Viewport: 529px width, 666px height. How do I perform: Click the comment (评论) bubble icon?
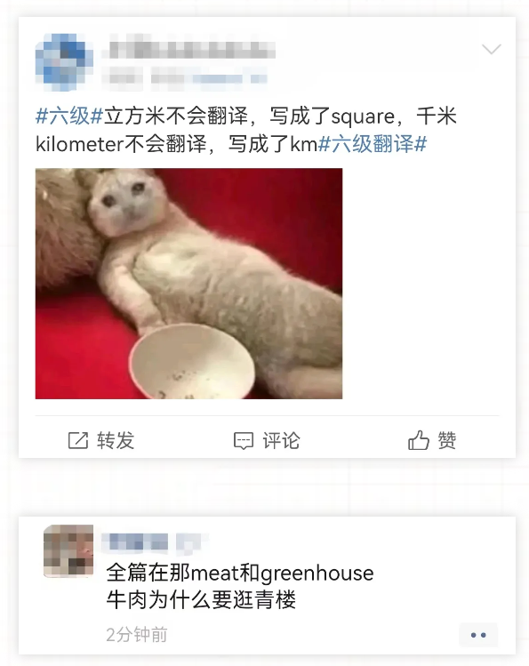pyautogui.click(x=244, y=441)
